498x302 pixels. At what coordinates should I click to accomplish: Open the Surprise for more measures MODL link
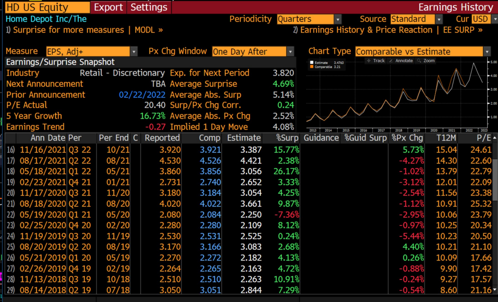pyautogui.click(x=84, y=30)
